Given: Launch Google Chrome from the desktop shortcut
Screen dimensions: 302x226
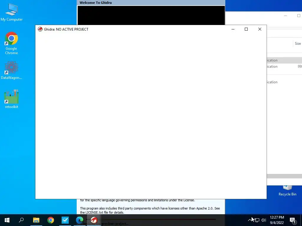Looking at the screenshot, I should pyautogui.click(x=12, y=43).
